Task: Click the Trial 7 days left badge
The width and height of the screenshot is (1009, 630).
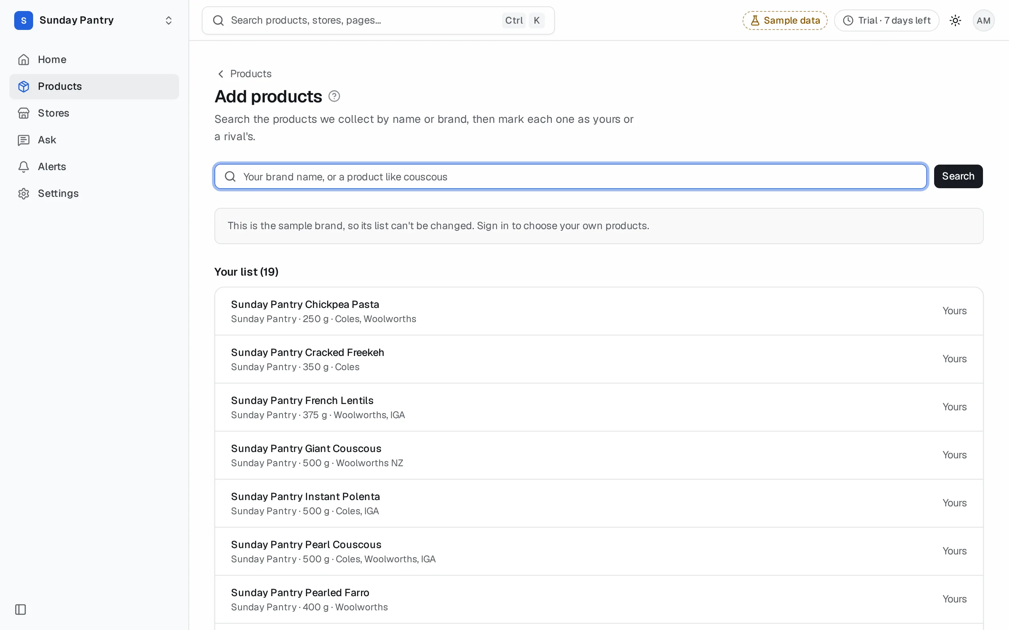Action: pyautogui.click(x=886, y=20)
